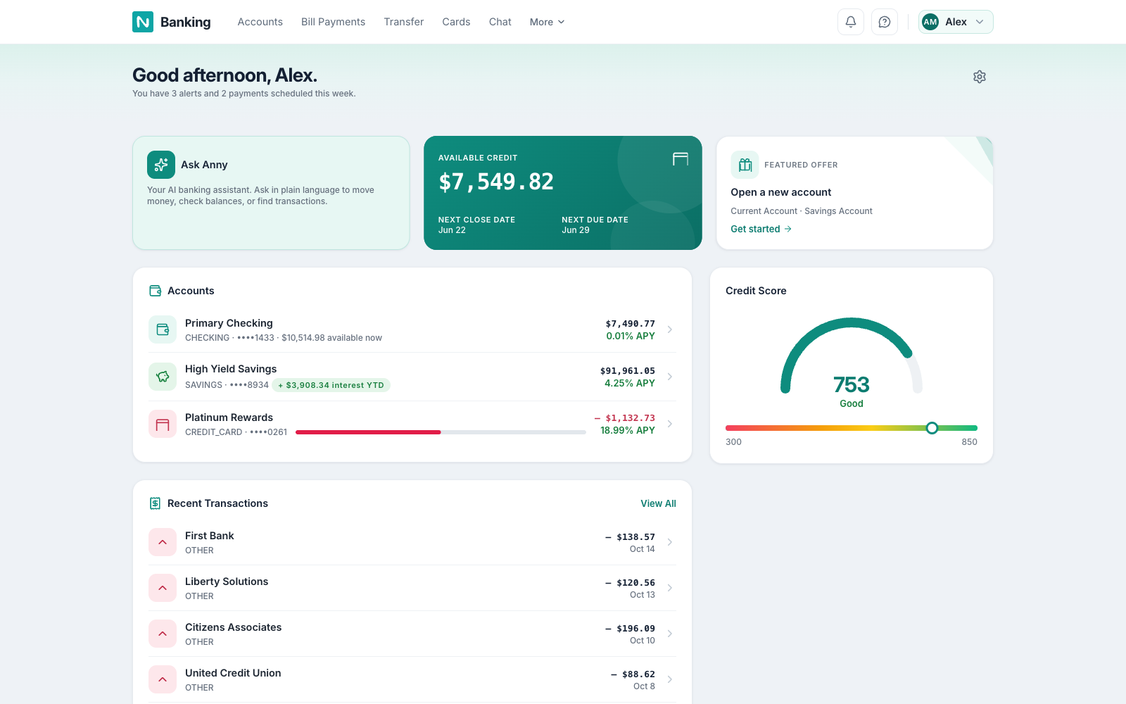Click the $3,908.34 interest YTD badge
Viewport: 1126px width, 704px height.
(x=331, y=385)
